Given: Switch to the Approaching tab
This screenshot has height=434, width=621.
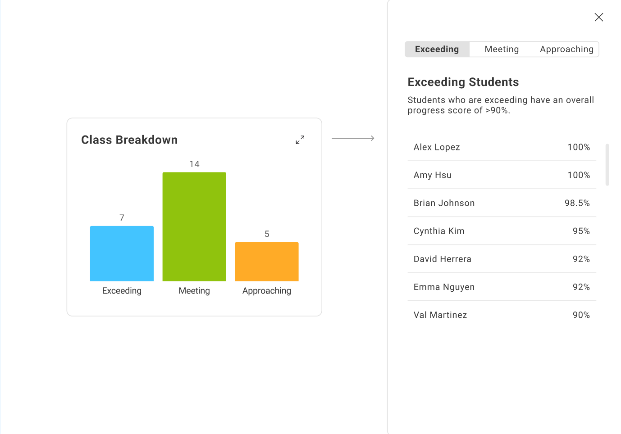Looking at the screenshot, I should coord(566,49).
